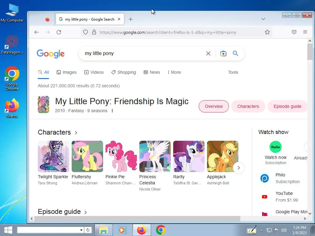Open Fluttershy character image
The width and height of the screenshot is (315, 236).
pyautogui.click(x=87, y=156)
